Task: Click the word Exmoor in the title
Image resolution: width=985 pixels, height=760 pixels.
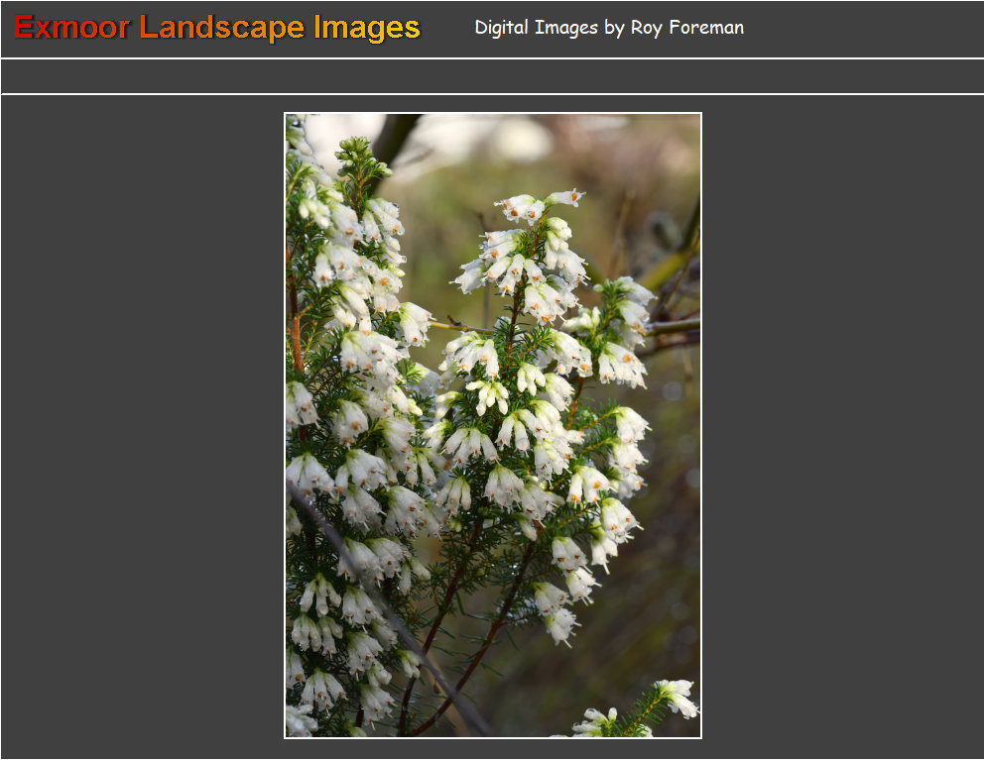Action: pyautogui.click(x=71, y=28)
